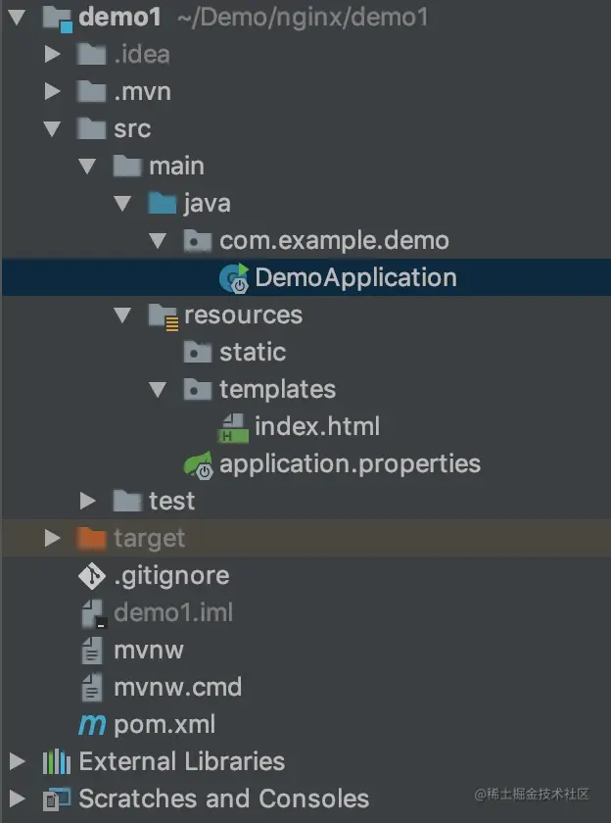Expand the test folder arrow
Image resolution: width=611 pixels, height=823 pixels.
coord(87,501)
